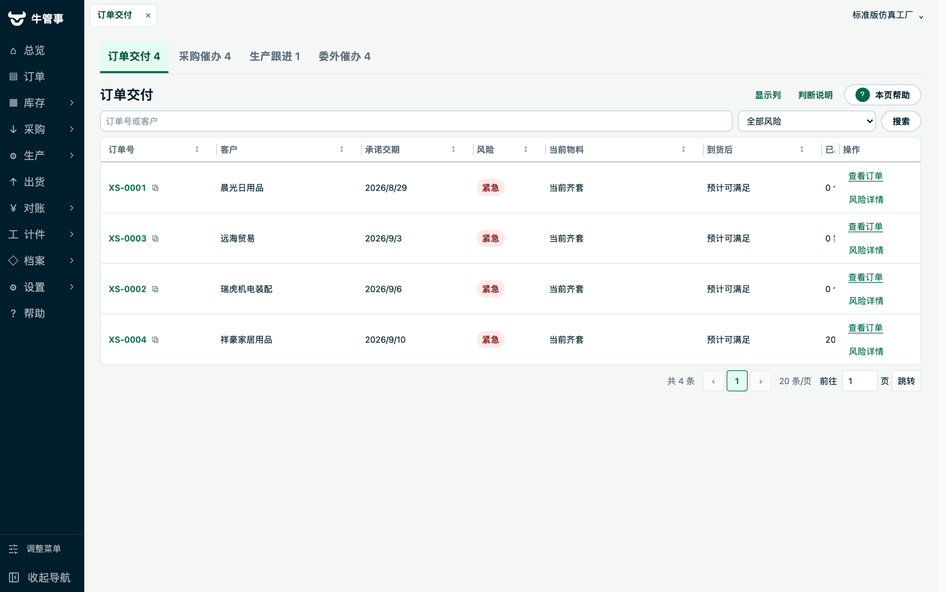Expand the 对账 sidebar menu
947x592 pixels.
pyautogui.click(x=42, y=208)
